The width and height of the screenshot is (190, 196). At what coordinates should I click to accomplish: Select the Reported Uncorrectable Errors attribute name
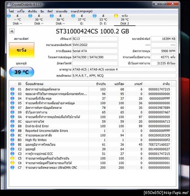(47, 131)
